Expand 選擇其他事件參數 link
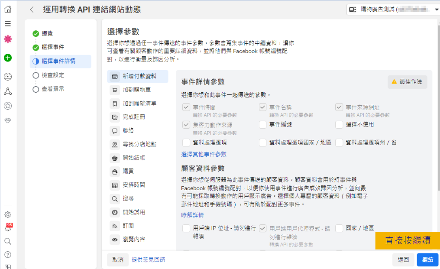The width and height of the screenshot is (440, 269). tap(204, 154)
